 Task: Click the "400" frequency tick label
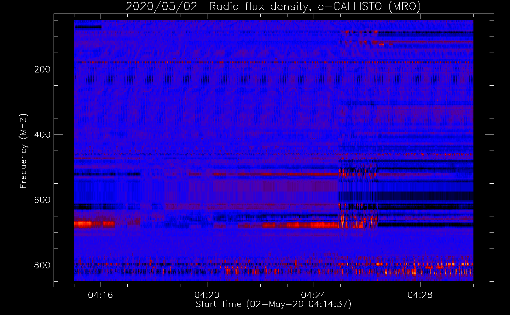[42, 135]
